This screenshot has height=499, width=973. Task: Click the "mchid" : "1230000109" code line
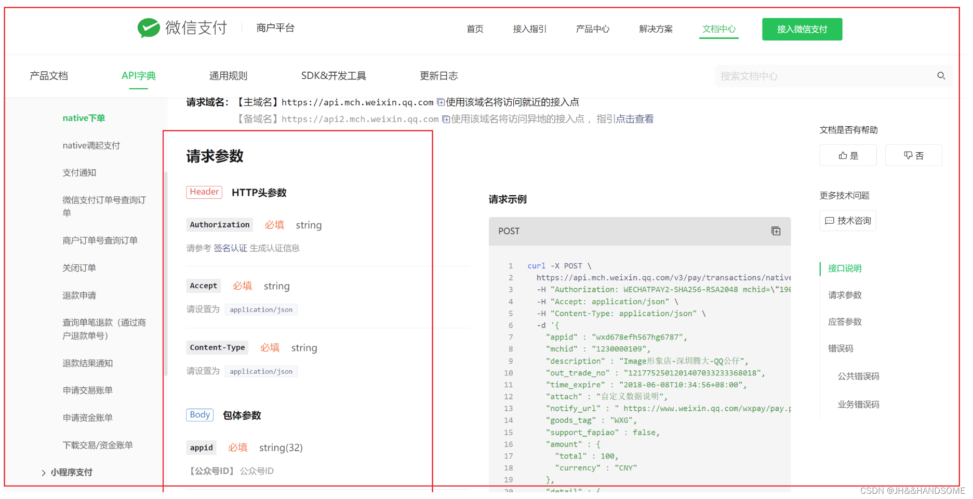pos(598,349)
